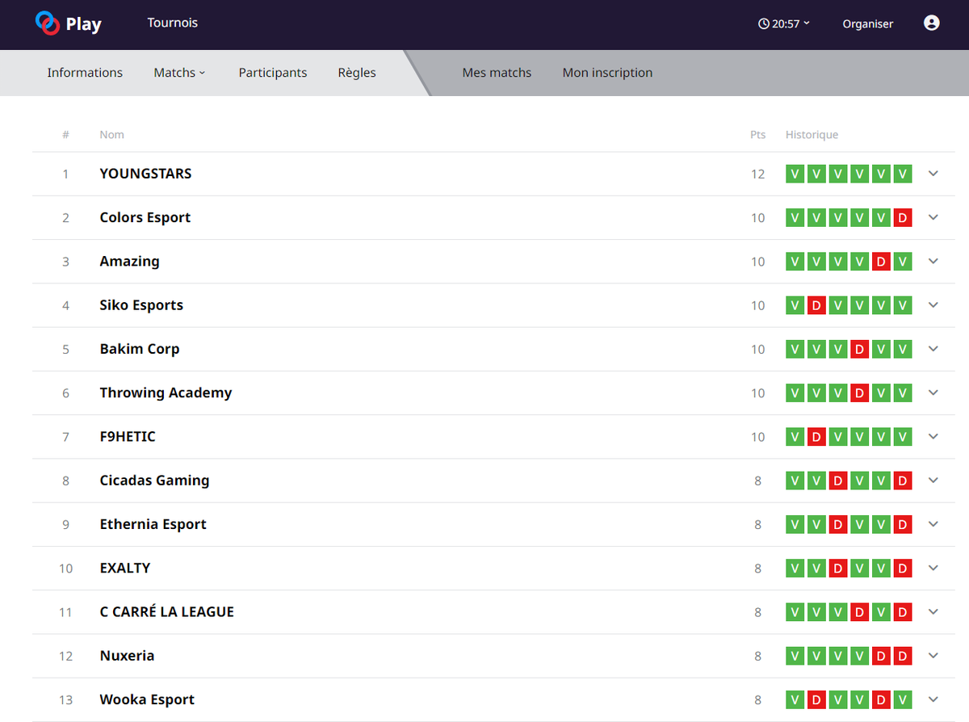Click the C CARRÉ LA LEAGUE name
This screenshot has width=969, height=722.
167,612
